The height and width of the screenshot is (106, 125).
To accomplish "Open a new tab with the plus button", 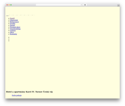I will 118,6.
